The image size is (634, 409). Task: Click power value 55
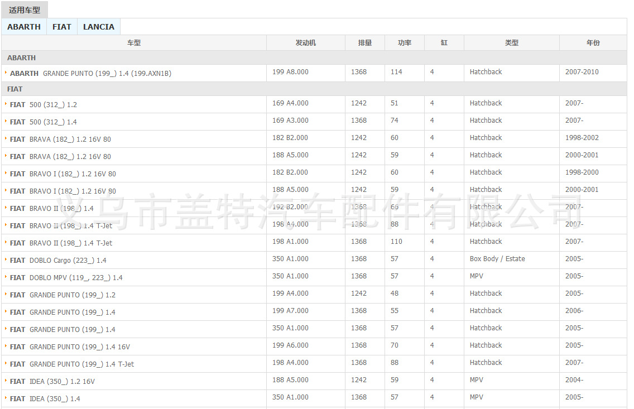394,311
